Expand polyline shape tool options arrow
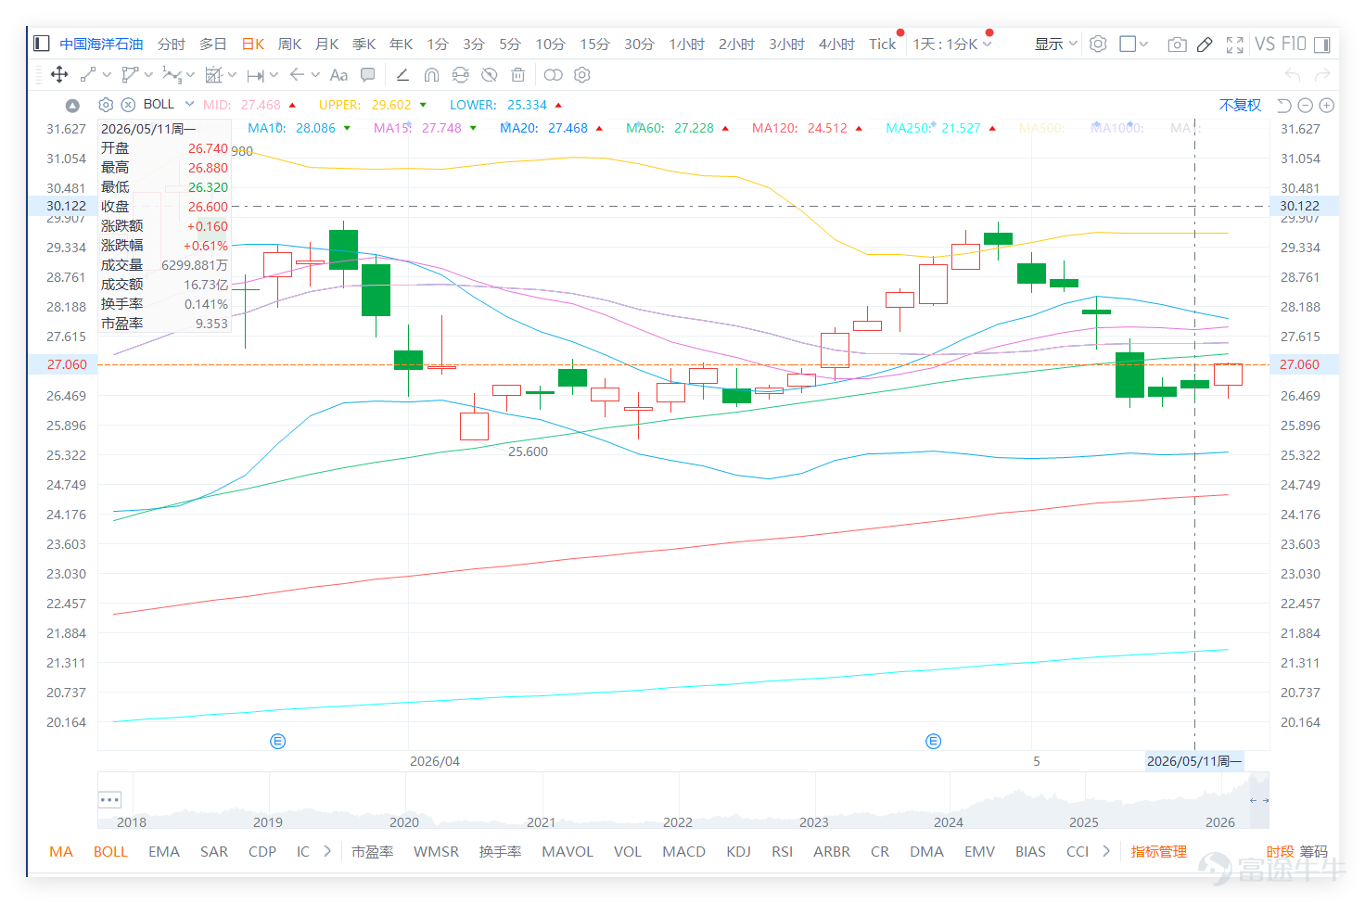This screenshot has height=903, width=1365. (148, 75)
